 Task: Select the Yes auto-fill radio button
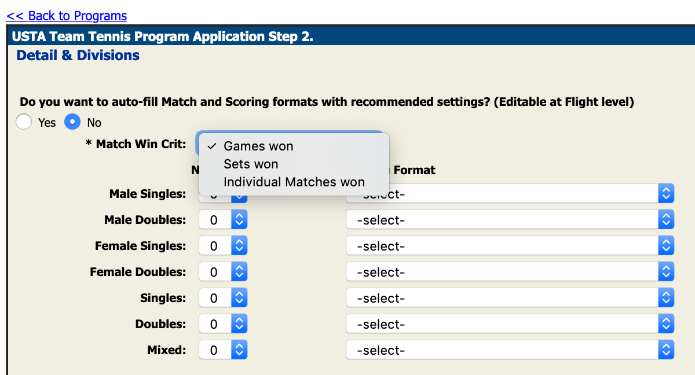(24, 122)
